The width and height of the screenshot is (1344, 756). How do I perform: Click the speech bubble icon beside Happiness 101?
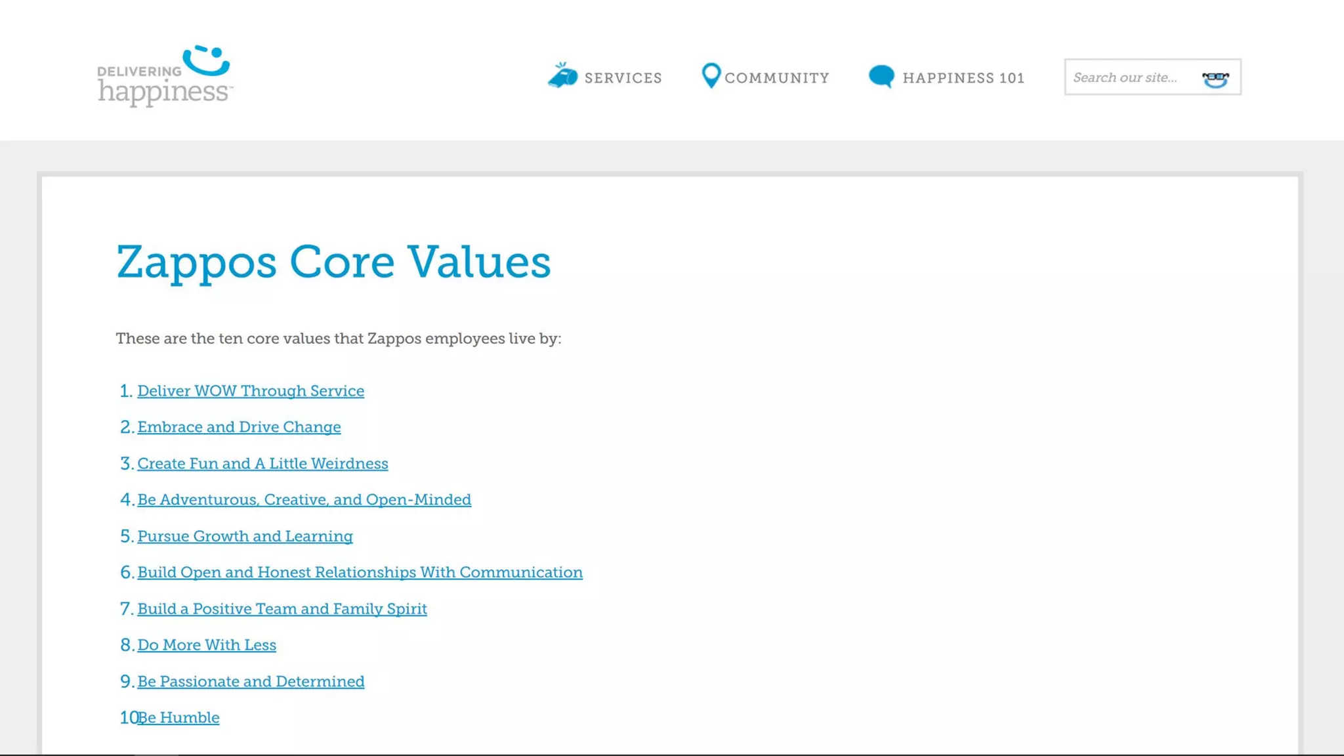click(881, 77)
